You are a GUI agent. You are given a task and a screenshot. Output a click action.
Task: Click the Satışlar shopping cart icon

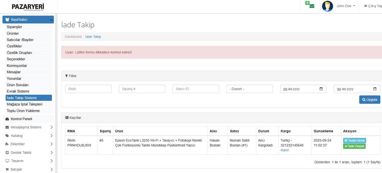pyautogui.click(x=7, y=170)
